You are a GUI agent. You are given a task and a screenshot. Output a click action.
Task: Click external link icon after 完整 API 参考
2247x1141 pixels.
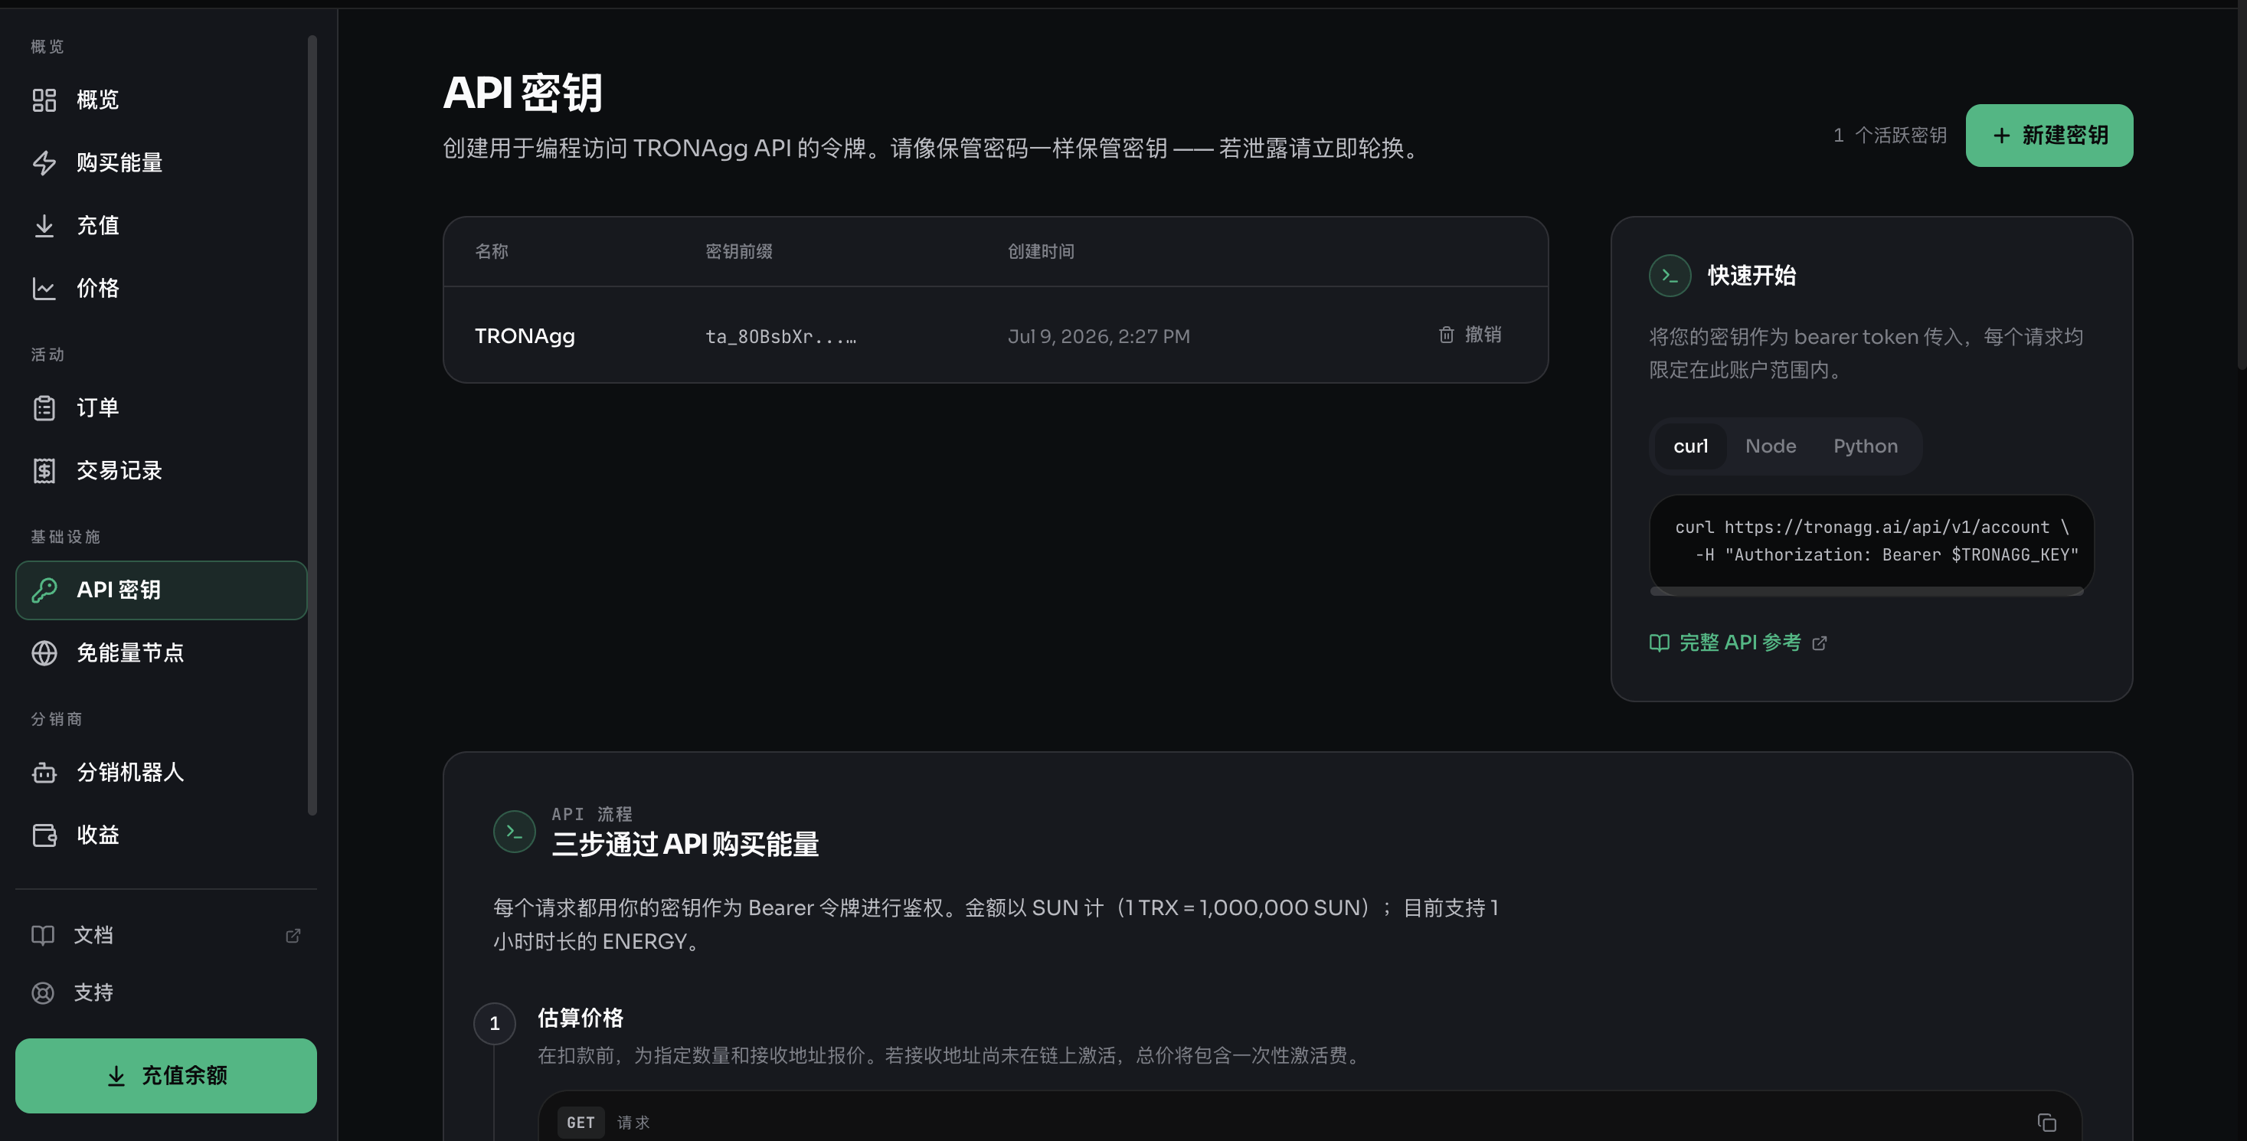click(1820, 643)
